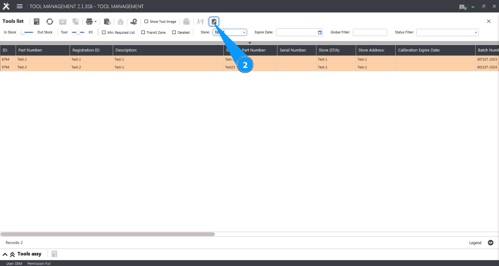
Task: Check the Transit Zone box
Action: [143, 32]
